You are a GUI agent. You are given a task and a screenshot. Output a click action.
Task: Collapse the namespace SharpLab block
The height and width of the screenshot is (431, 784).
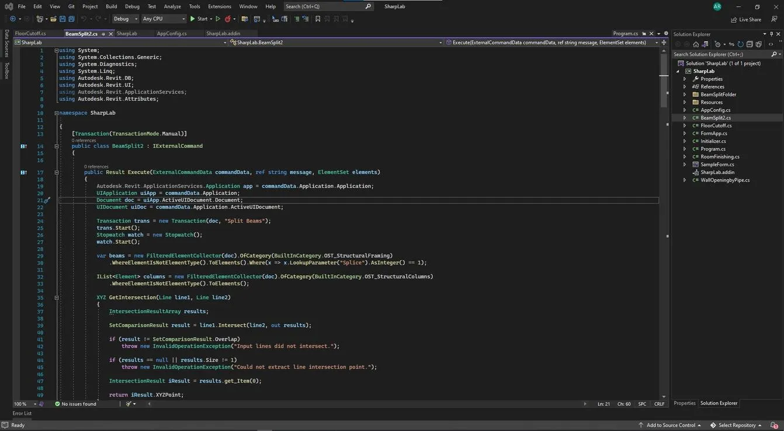pos(57,113)
